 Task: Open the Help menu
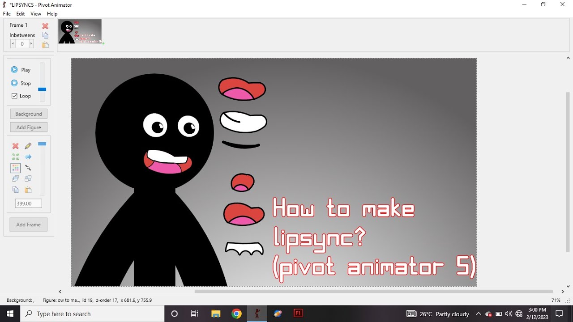coord(52,14)
